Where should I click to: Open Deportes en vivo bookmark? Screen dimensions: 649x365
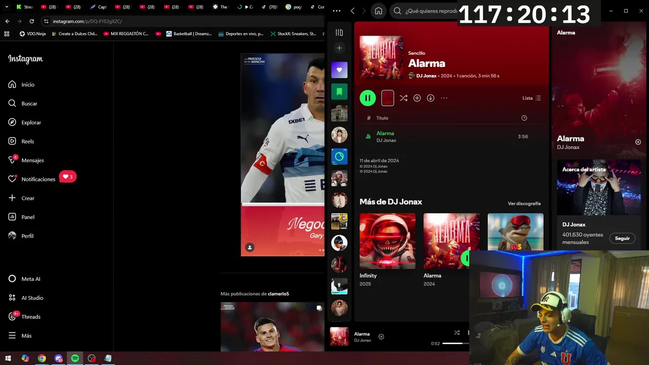pyautogui.click(x=241, y=34)
